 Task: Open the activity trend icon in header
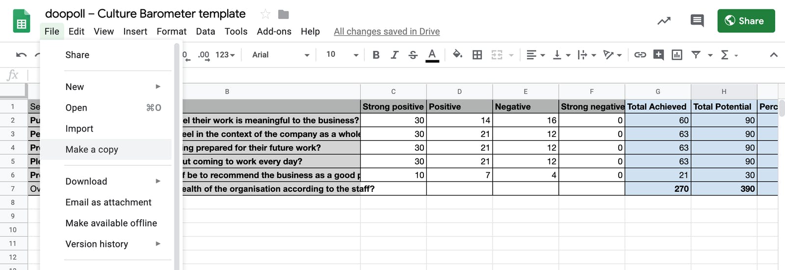(x=664, y=21)
